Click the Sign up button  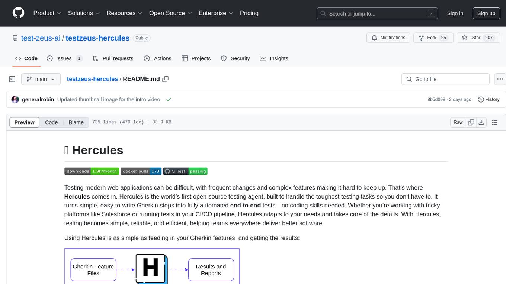point(486,13)
